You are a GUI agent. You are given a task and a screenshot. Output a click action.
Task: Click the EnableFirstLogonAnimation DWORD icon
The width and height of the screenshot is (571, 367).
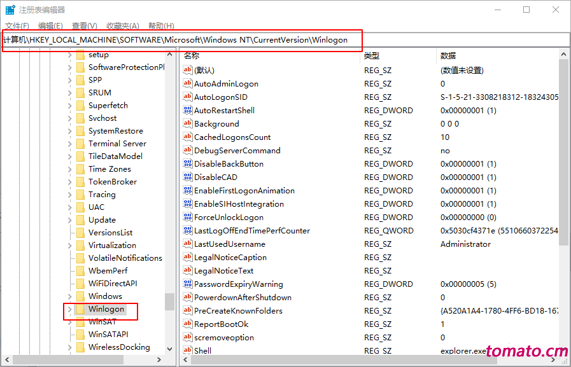tap(188, 190)
